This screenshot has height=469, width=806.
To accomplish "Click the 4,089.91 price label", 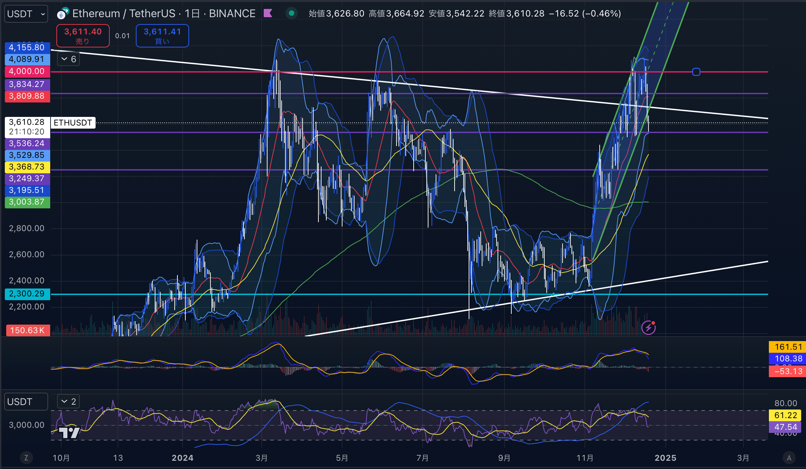I will click(x=28, y=59).
